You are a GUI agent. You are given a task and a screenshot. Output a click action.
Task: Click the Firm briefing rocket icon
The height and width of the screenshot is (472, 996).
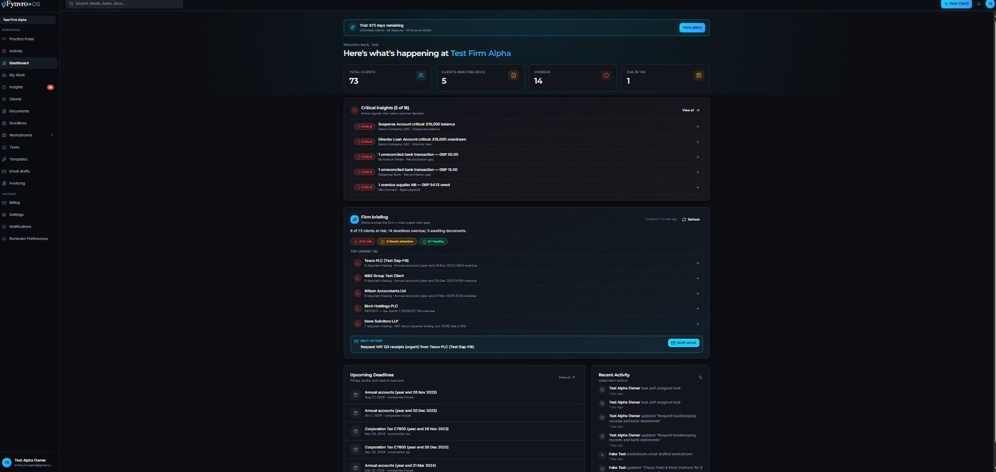tap(354, 220)
